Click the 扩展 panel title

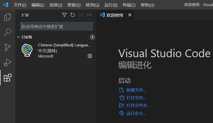click(x=25, y=15)
